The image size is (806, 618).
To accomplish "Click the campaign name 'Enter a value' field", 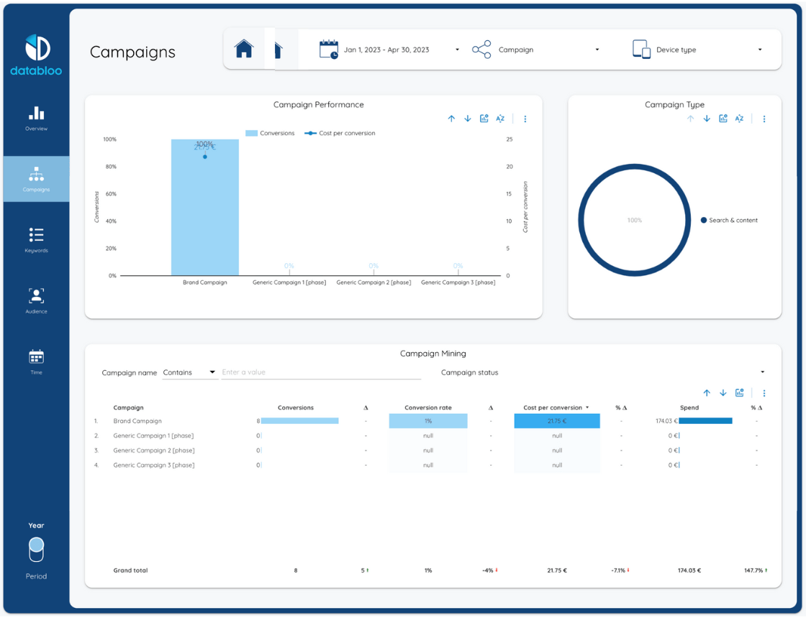I will [x=320, y=372].
